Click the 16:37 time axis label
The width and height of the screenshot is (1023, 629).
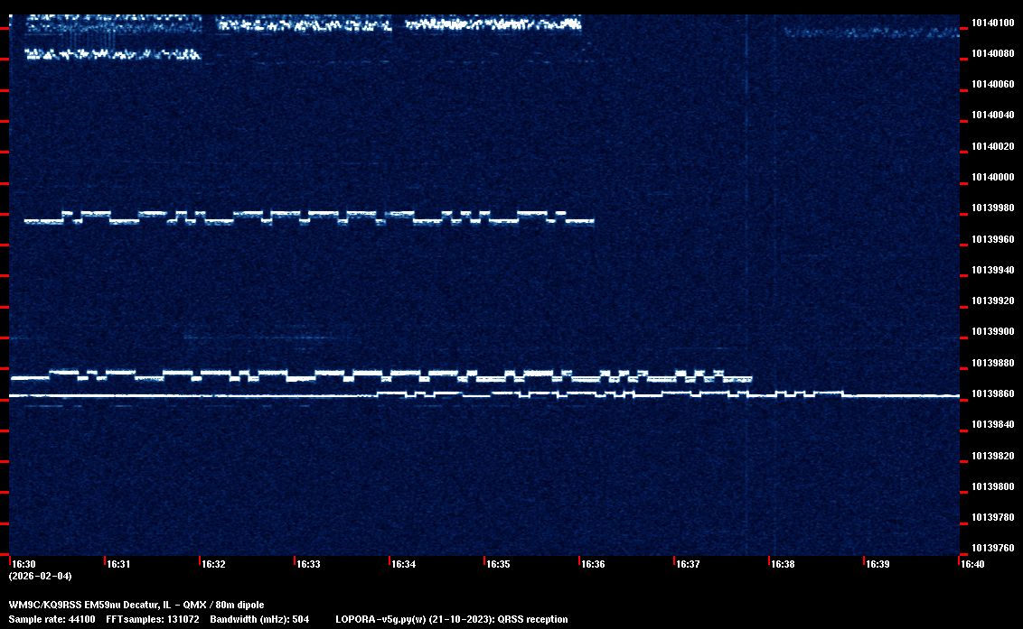pyautogui.click(x=688, y=564)
